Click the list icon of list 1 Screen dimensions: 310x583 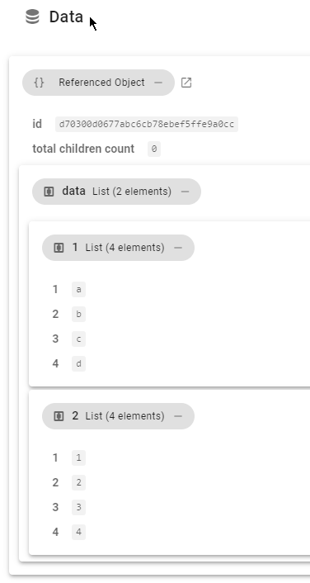click(59, 248)
